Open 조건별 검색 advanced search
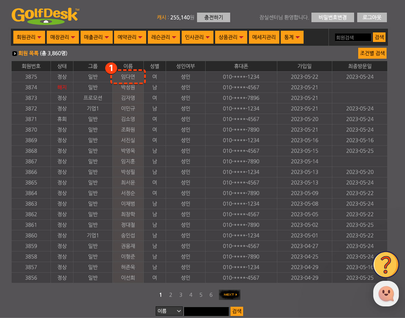405x318 pixels. pos(372,53)
